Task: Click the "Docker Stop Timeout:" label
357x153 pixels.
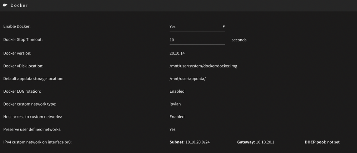Action: pyautogui.click(x=23, y=39)
